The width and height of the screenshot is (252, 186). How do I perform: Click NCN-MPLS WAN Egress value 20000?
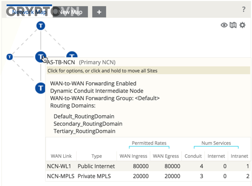point(172,176)
